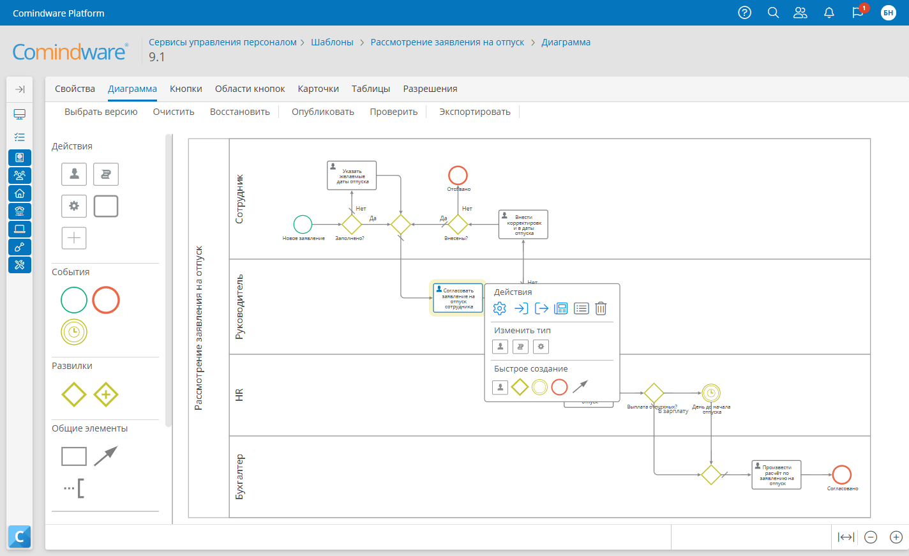Image resolution: width=909 pixels, height=556 pixels.
Task: Zoom in the diagram with plus button
Action: 896,537
